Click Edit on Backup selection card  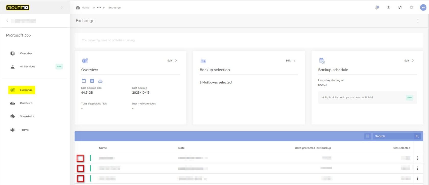pyautogui.click(x=290, y=61)
